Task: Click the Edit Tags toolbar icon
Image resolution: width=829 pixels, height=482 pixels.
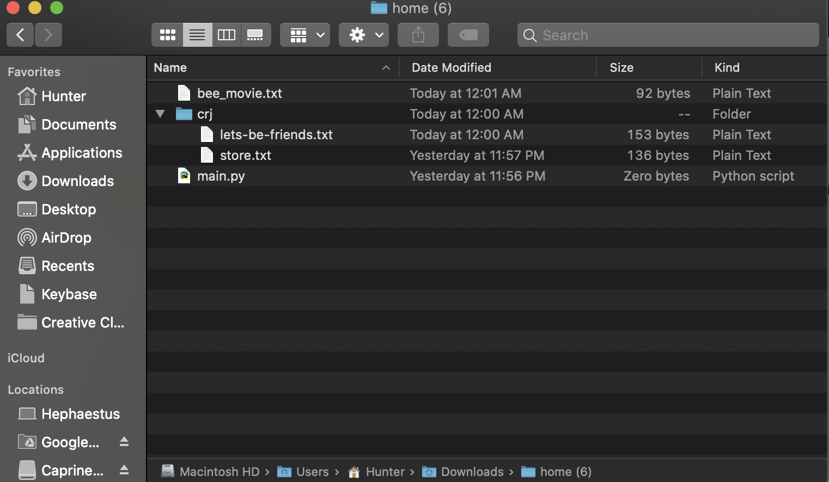Action: (468, 35)
